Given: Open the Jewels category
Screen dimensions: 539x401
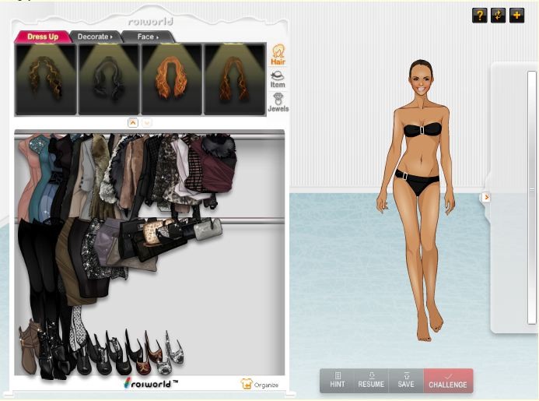Looking at the screenshot, I should click(278, 103).
